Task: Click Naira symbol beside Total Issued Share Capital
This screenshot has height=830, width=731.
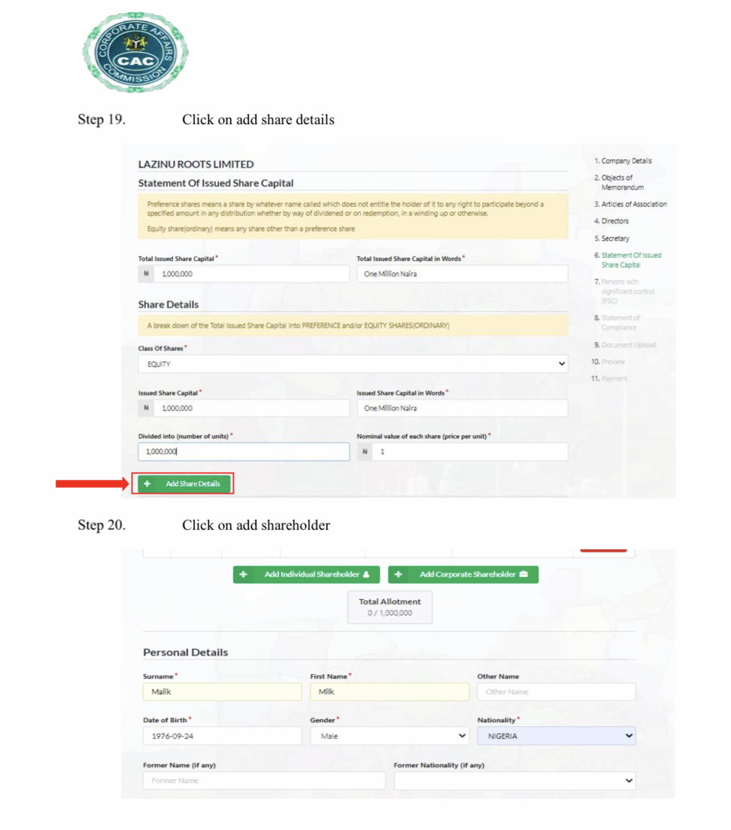Action: [146, 274]
